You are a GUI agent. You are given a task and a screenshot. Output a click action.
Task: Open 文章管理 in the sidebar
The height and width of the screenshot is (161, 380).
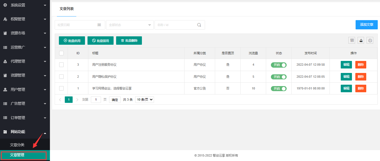(x=17, y=155)
